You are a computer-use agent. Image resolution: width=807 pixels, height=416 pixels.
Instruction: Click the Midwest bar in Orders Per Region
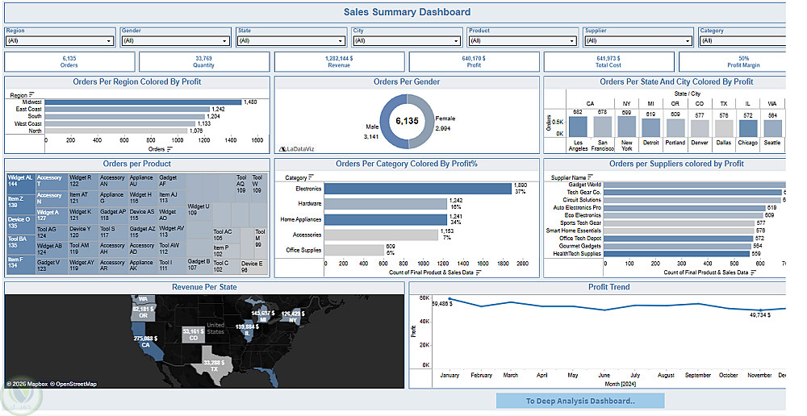tap(143, 102)
